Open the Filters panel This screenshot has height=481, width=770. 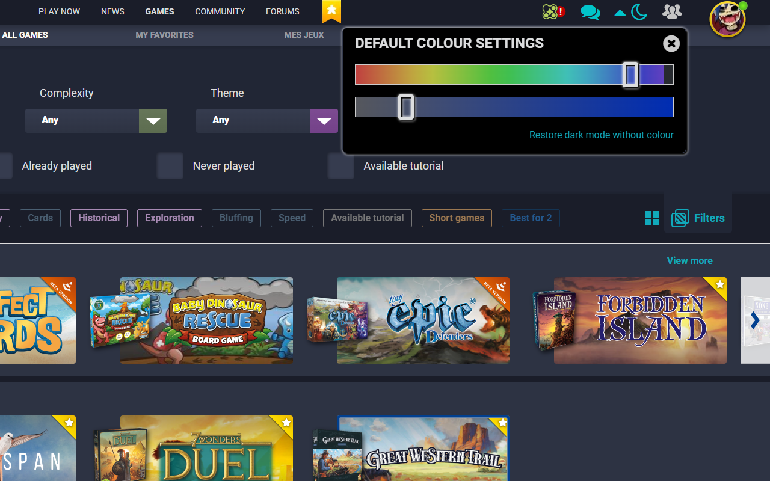pos(698,218)
